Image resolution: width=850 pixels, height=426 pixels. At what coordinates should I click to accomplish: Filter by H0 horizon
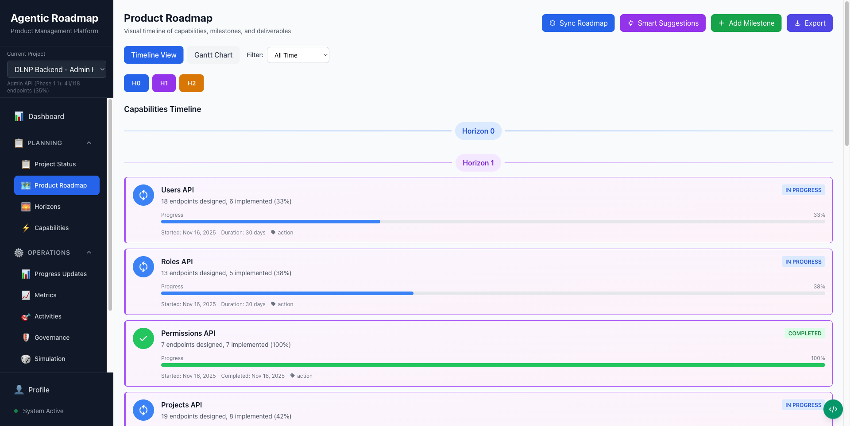[136, 83]
